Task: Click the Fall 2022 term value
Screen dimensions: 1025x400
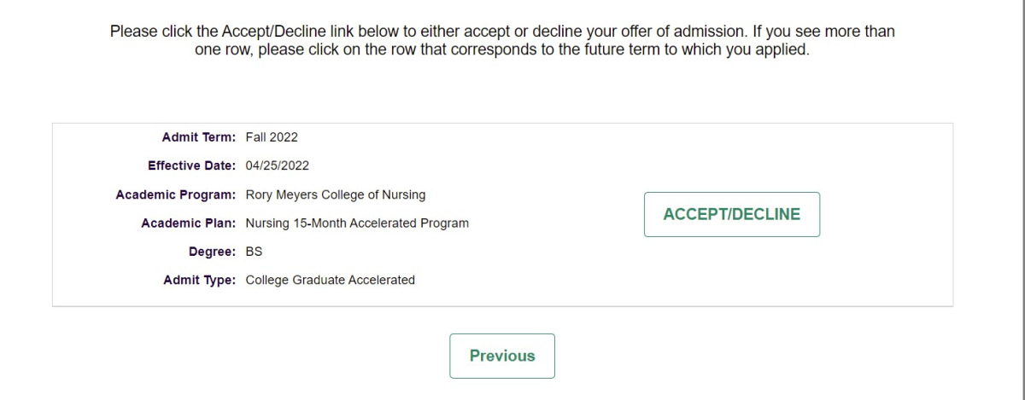Action: coord(272,136)
